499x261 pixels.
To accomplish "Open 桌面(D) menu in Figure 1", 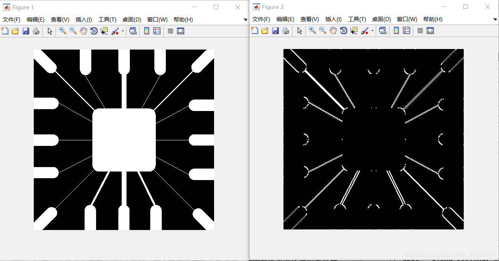I will coord(132,20).
